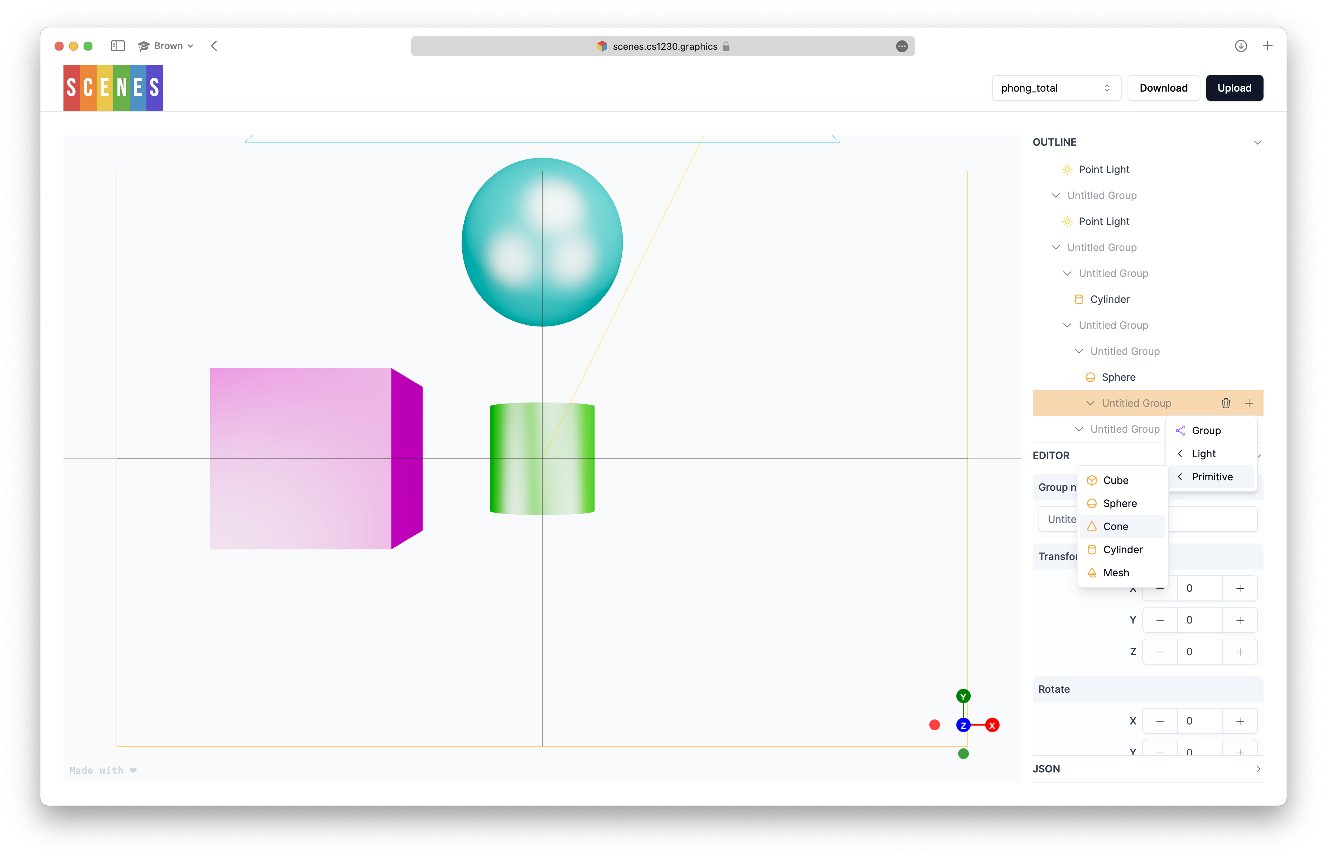The width and height of the screenshot is (1327, 859).
Task: Expand the Primitive submenu
Action: click(1212, 477)
